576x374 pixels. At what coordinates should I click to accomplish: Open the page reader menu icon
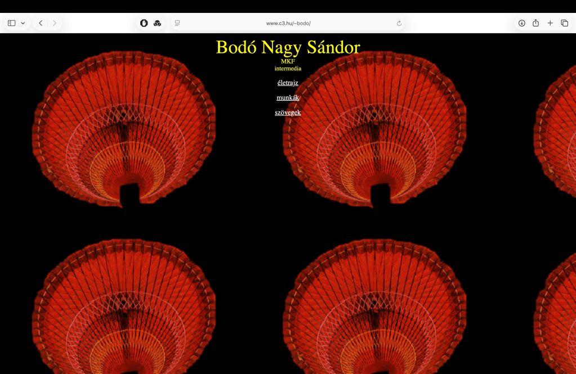[177, 23]
